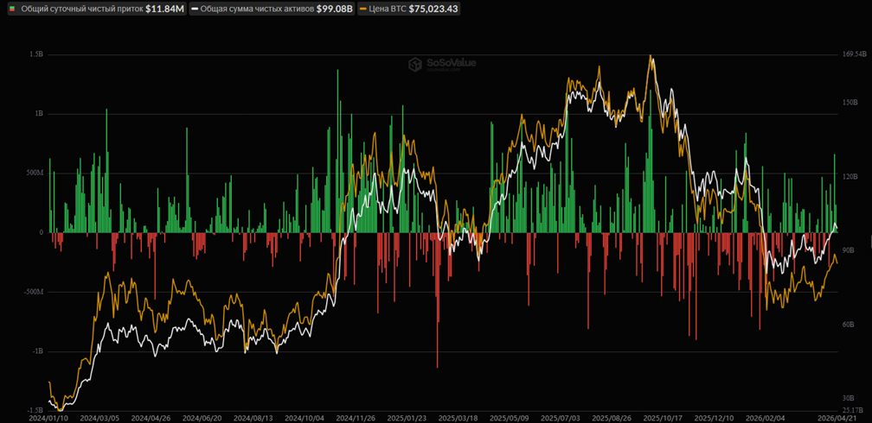Toggle the 'Общий суточный чистый приток' legend series

80,9
